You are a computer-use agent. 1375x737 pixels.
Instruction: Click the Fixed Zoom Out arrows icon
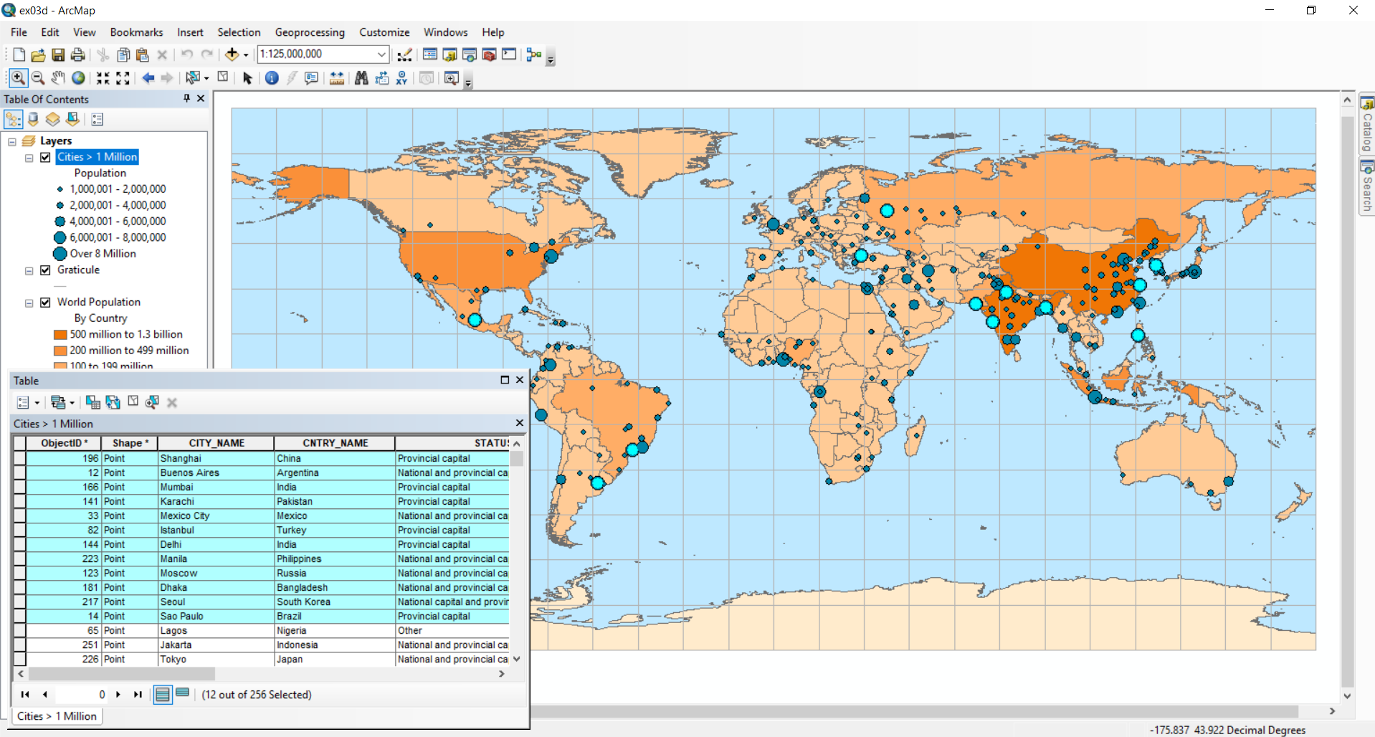coord(123,78)
